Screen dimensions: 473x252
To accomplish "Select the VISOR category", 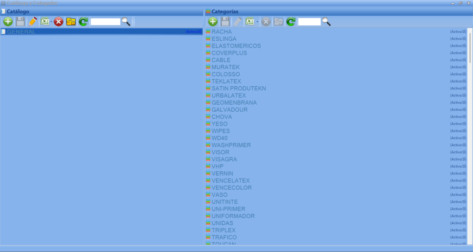I will tap(336, 152).
